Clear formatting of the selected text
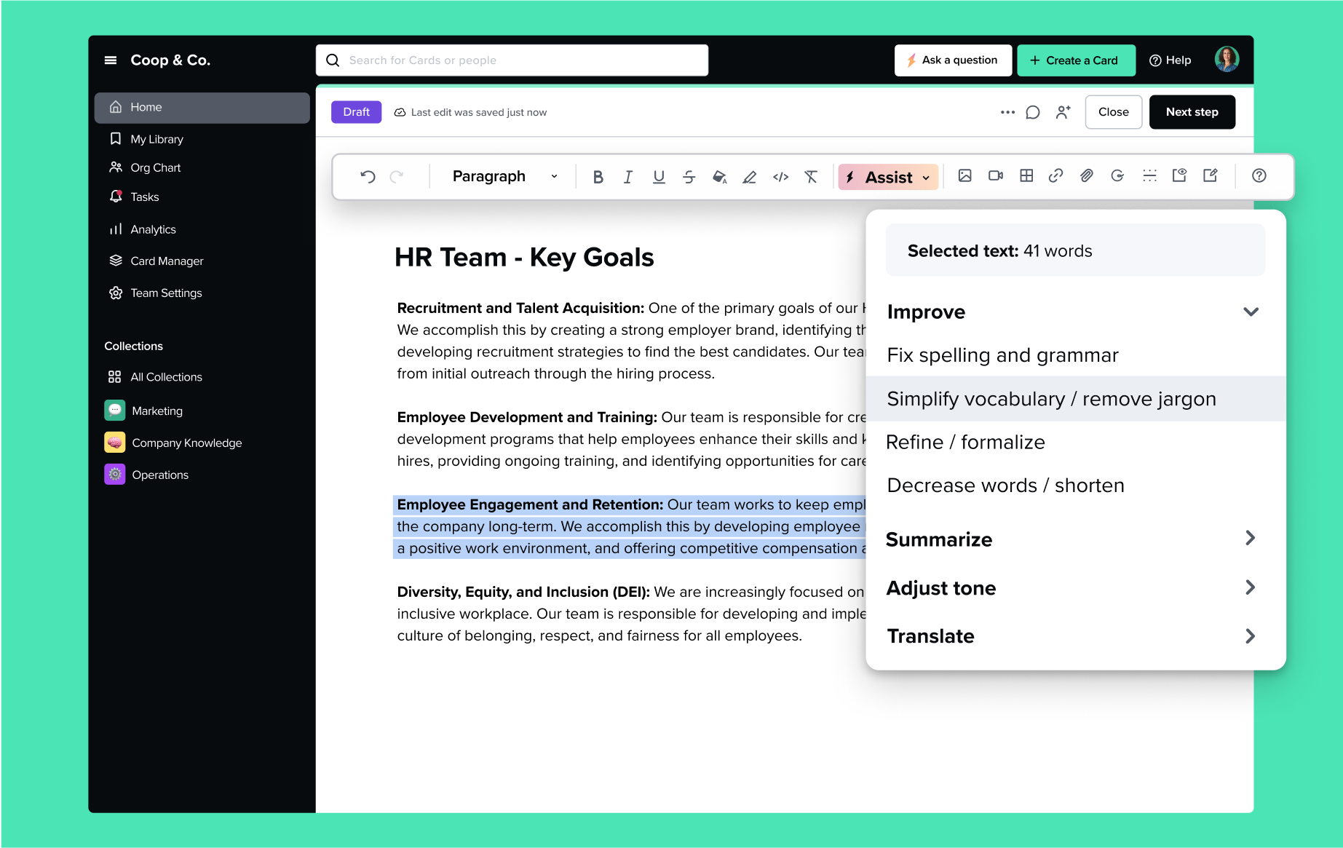The width and height of the screenshot is (1343, 848). [x=810, y=175]
